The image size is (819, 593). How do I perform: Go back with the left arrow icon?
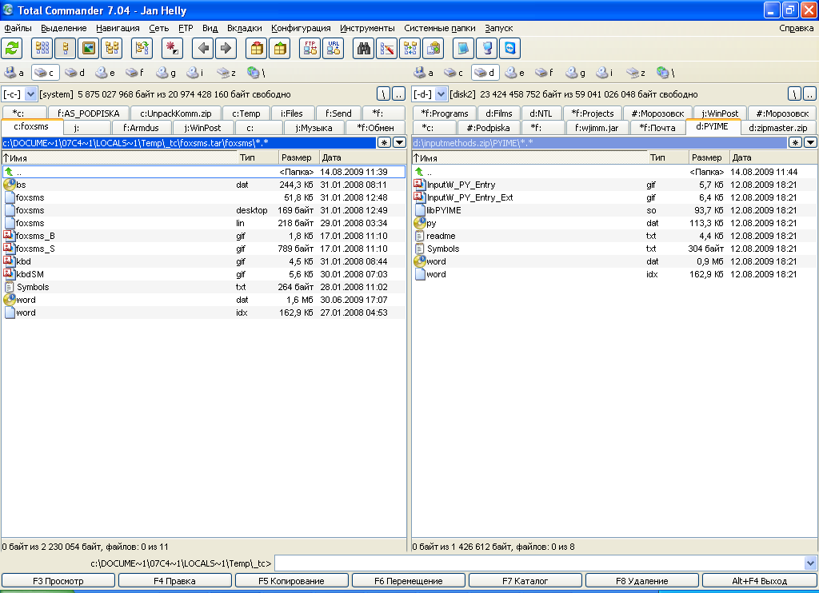203,49
